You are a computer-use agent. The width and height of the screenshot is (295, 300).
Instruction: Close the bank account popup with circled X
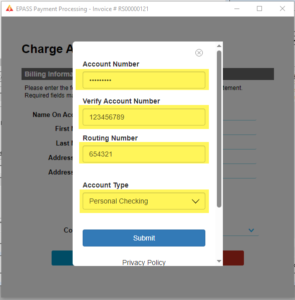click(199, 53)
